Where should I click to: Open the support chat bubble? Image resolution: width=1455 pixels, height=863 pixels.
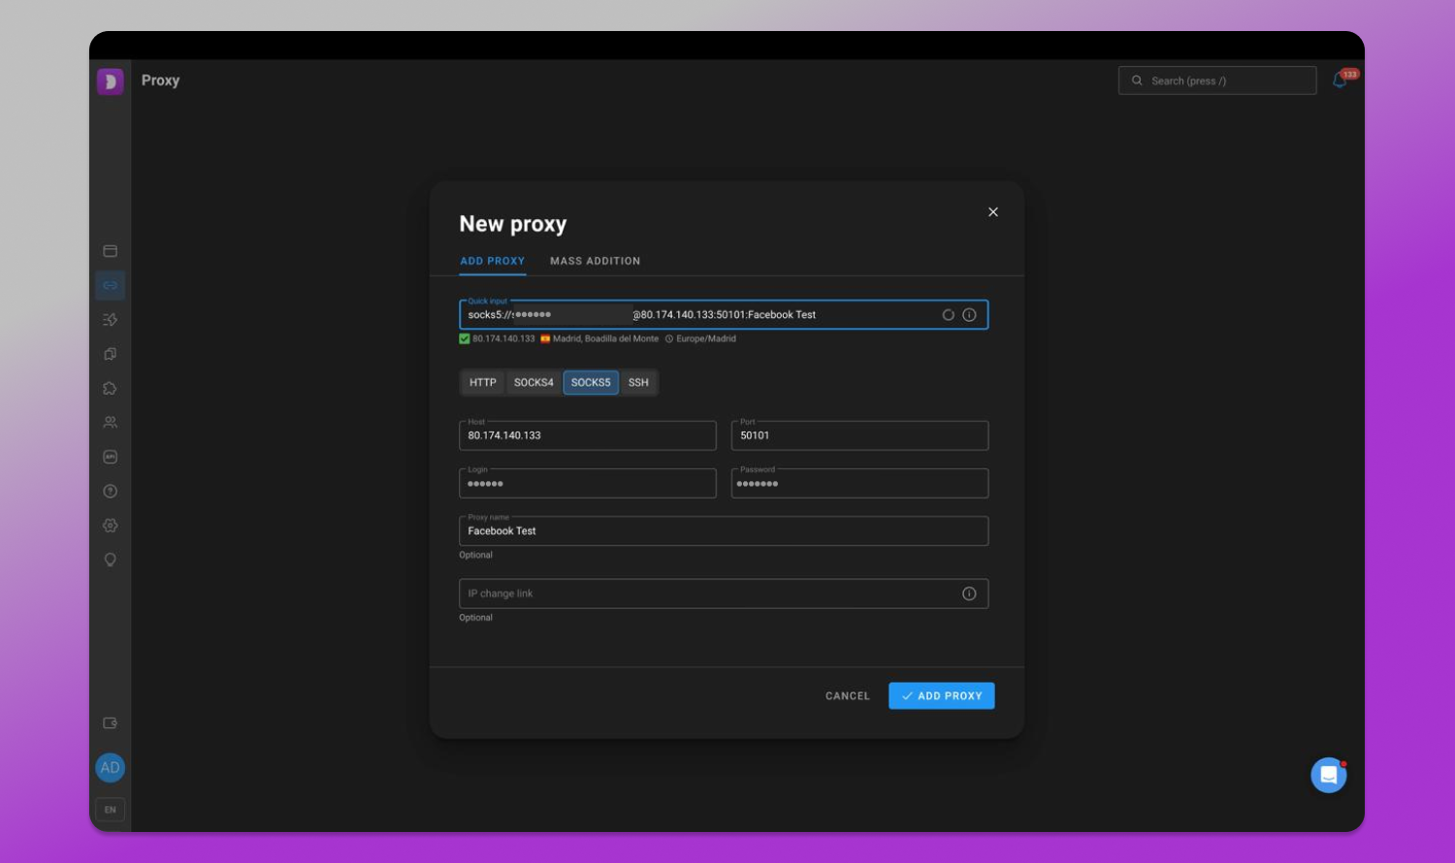1329,775
